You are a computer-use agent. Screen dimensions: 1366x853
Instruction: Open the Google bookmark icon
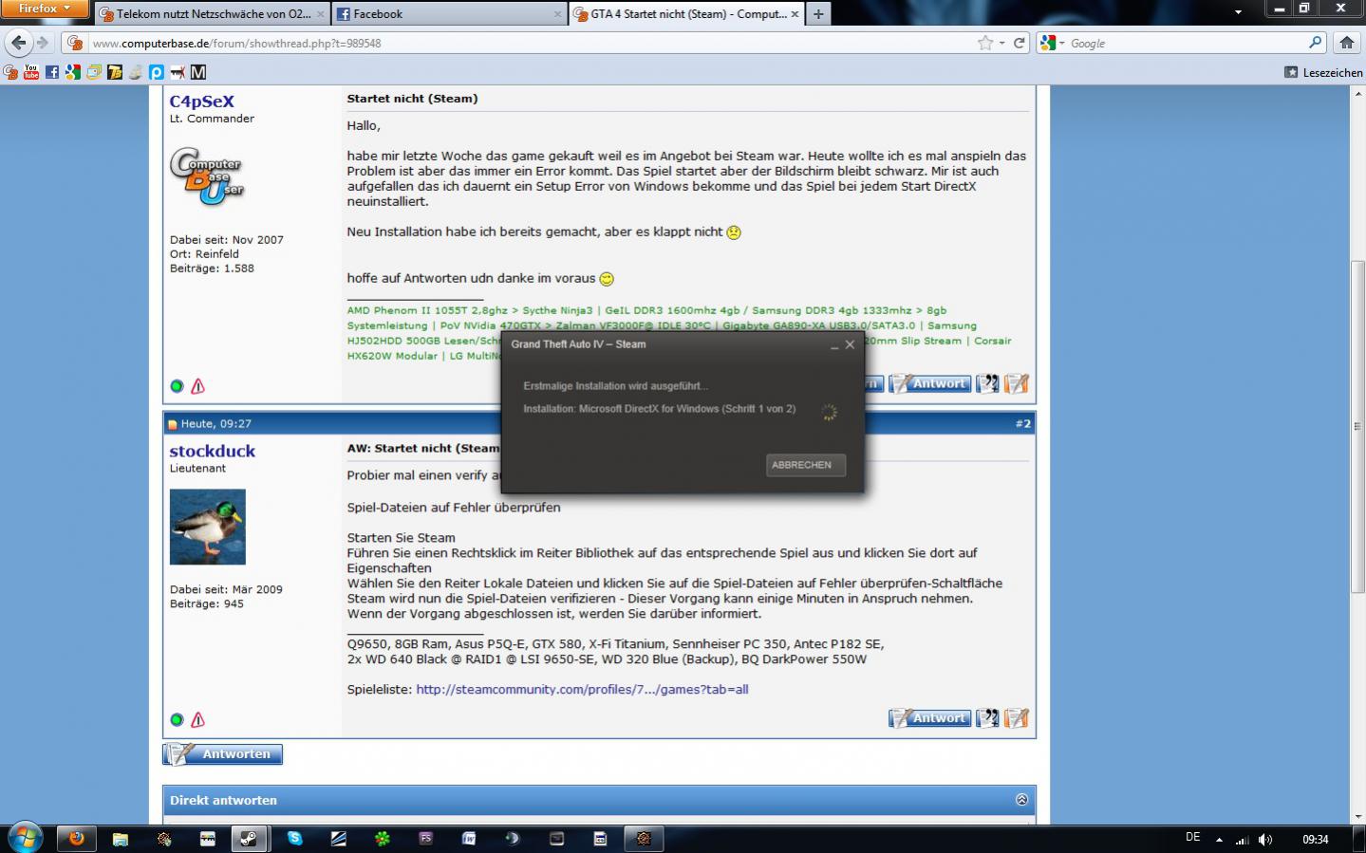click(73, 72)
